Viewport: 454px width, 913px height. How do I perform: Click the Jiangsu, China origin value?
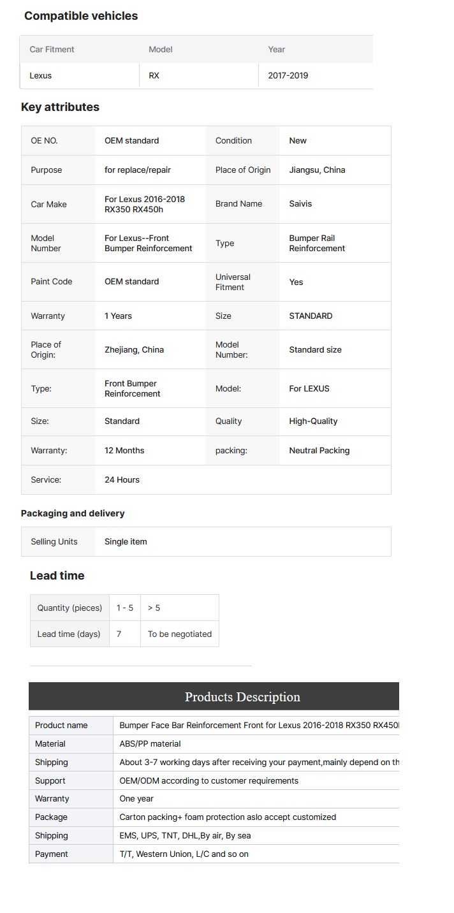coord(317,170)
